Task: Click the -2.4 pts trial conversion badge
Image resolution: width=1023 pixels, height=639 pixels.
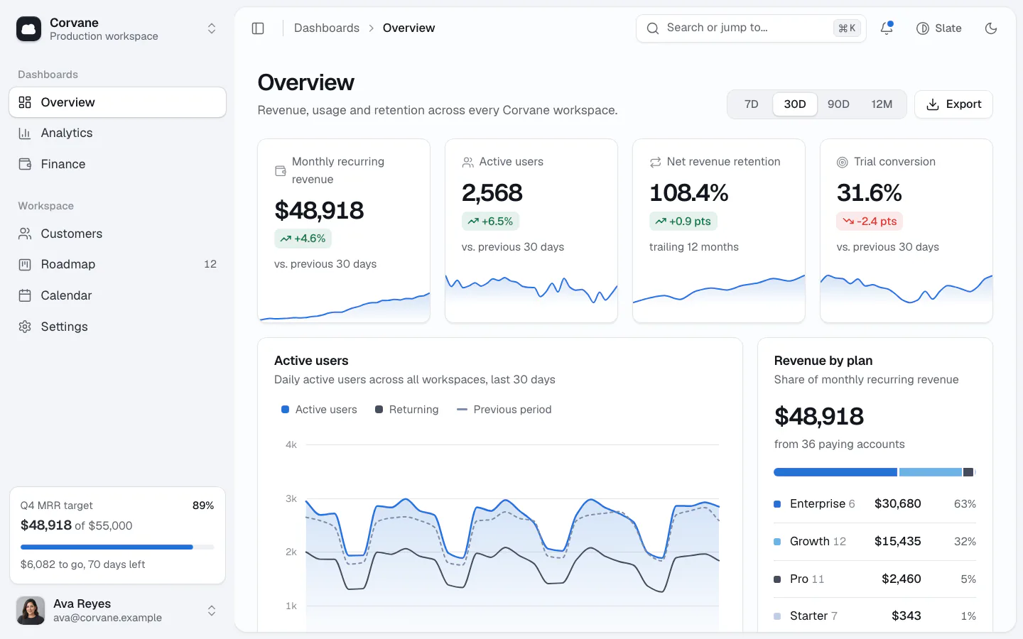Action: [x=870, y=222]
